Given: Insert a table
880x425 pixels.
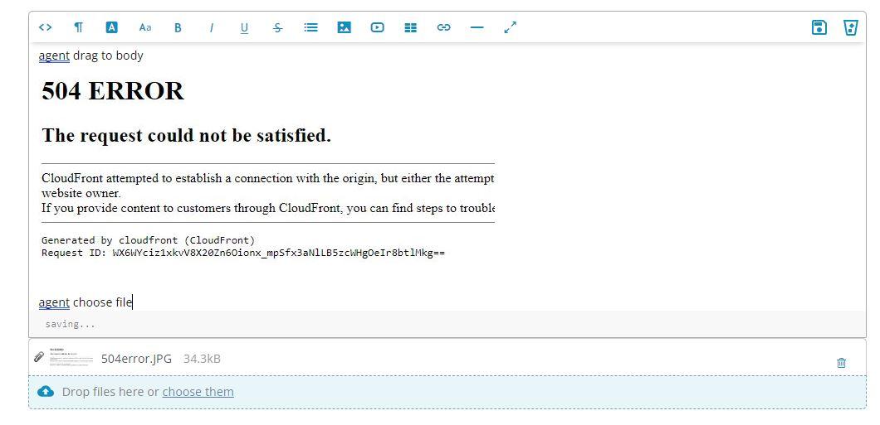Looking at the screenshot, I should [410, 27].
